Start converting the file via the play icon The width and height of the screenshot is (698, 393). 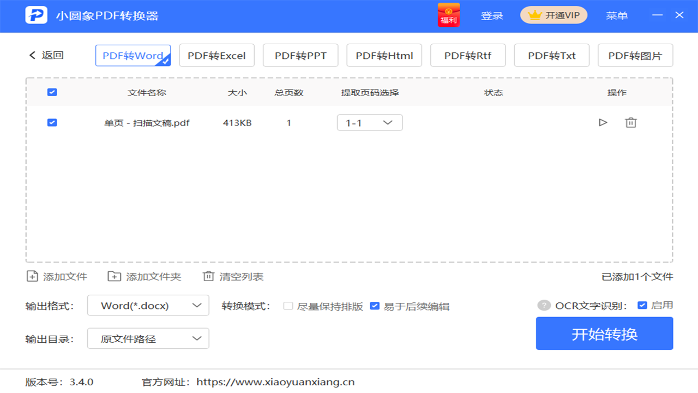[x=603, y=122]
